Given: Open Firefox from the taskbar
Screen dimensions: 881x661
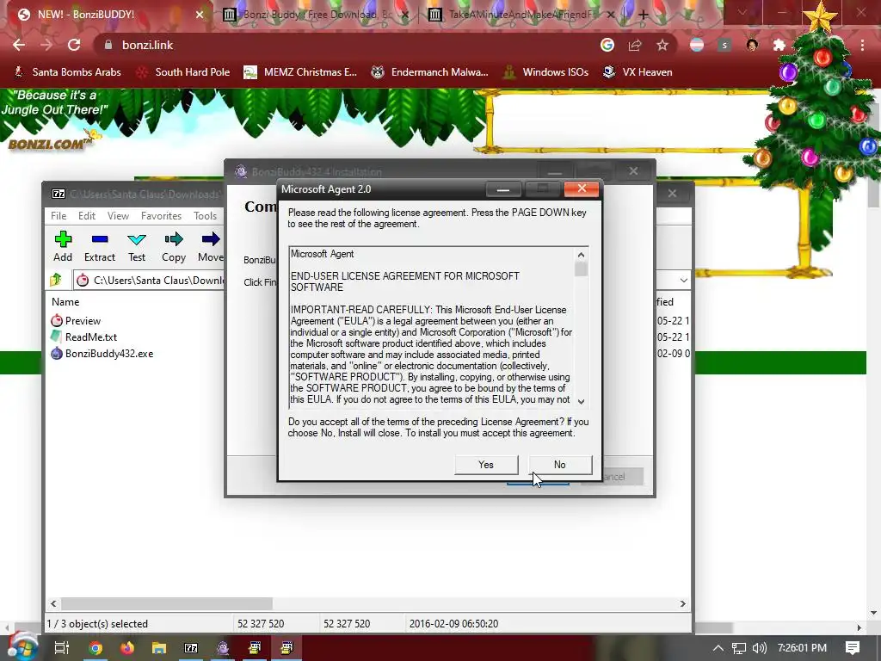Looking at the screenshot, I should click(x=127, y=648).
